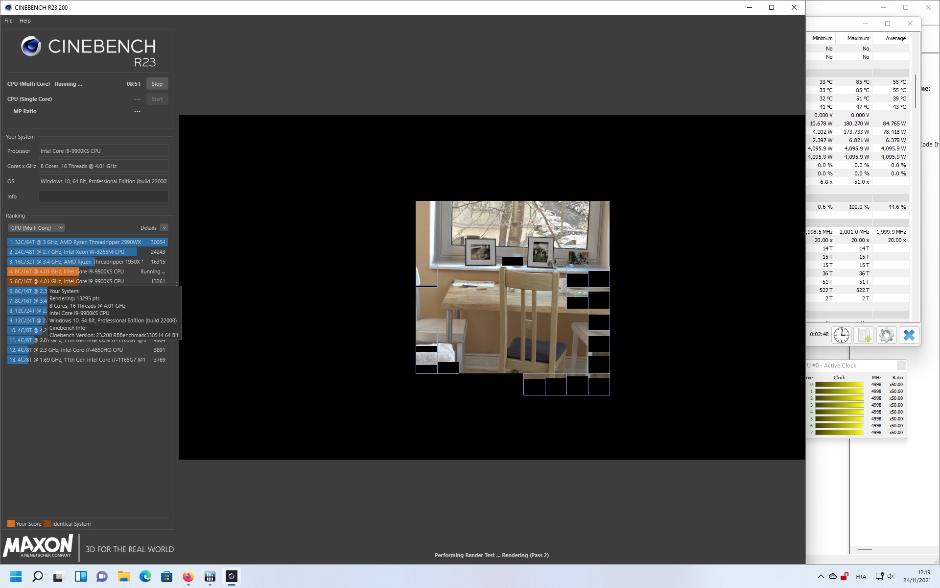This screenshot has width=940, height=588.
Task: Open the File menu
Action: coord(8,21)
